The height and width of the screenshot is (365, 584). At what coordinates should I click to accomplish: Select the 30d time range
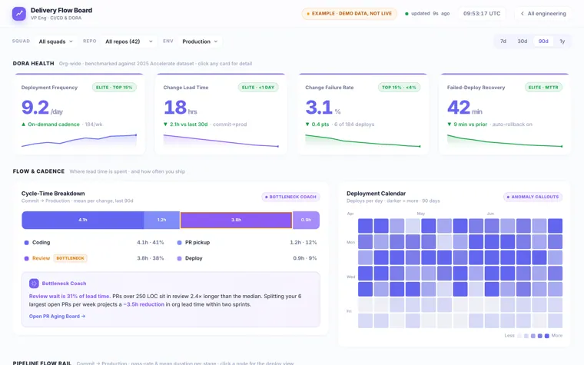(x=523, y=41)
